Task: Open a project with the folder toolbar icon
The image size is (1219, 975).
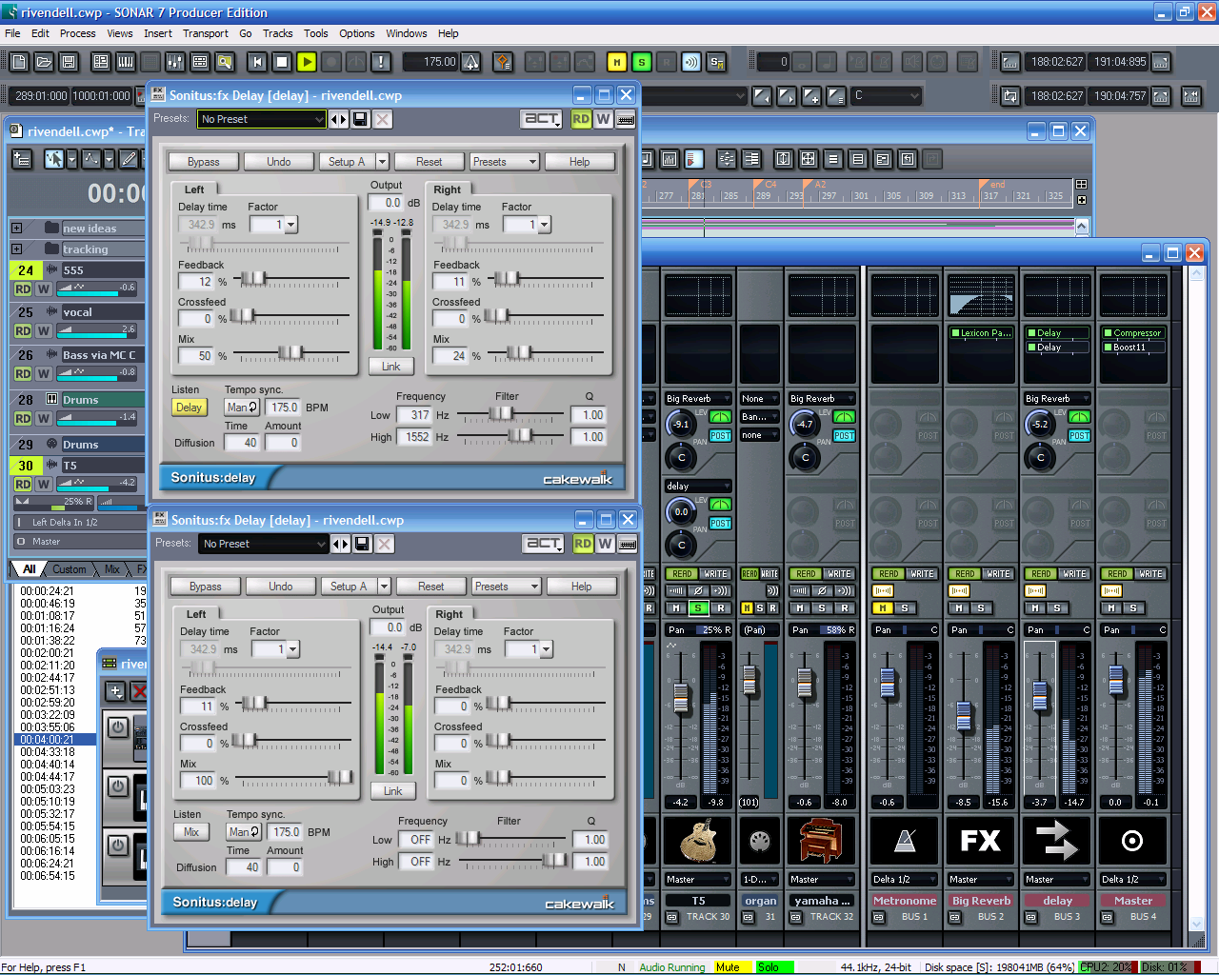Action: (44, 62)
